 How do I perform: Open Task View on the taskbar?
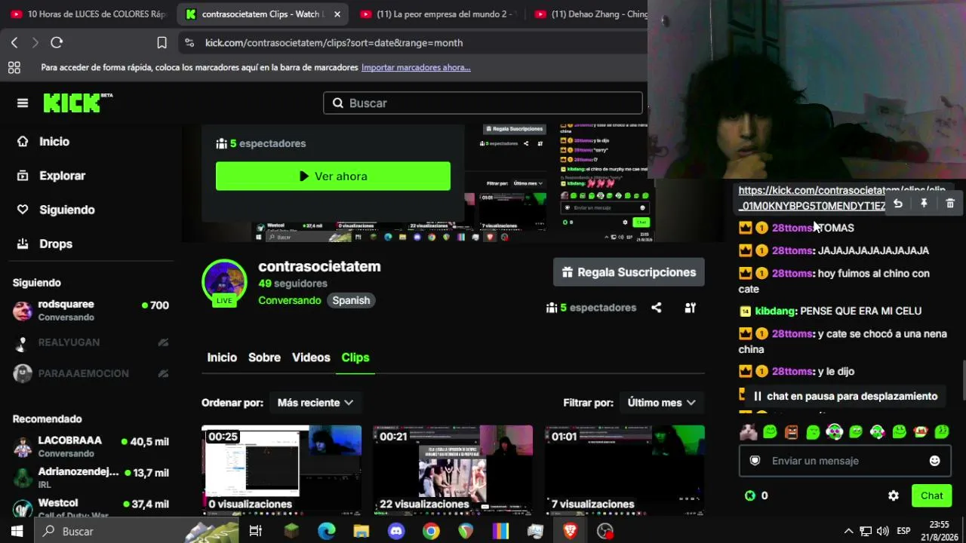(x=256, y=532)
